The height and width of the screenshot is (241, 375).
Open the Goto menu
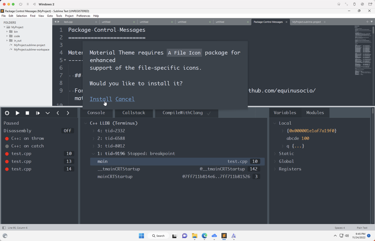click(x=50, y=16)
